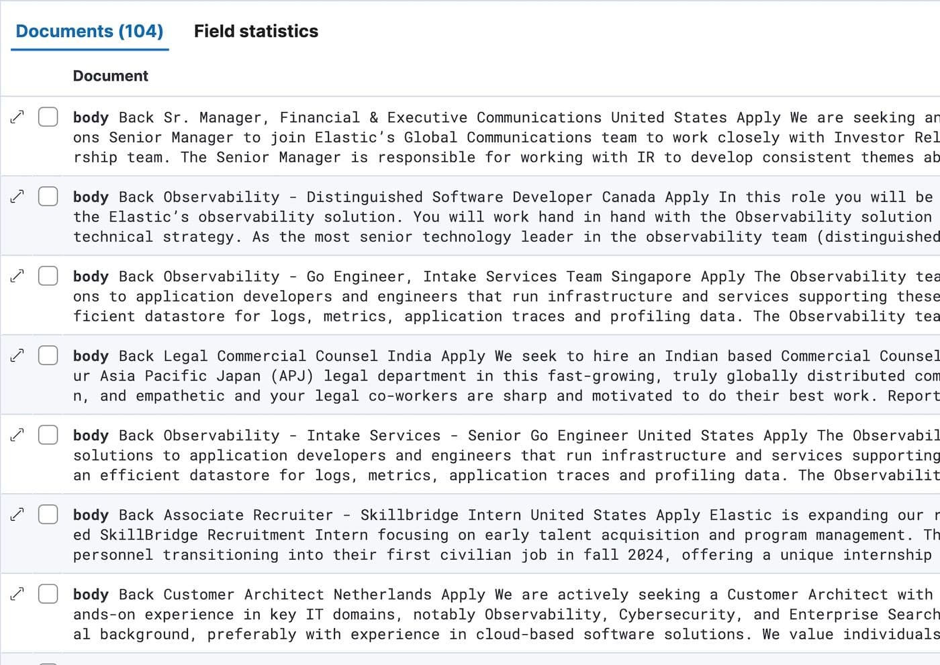This screenshot has height=665, width=940.
Task: Expand the Legal Commercial Counsel India document
Action: (17, 354)
